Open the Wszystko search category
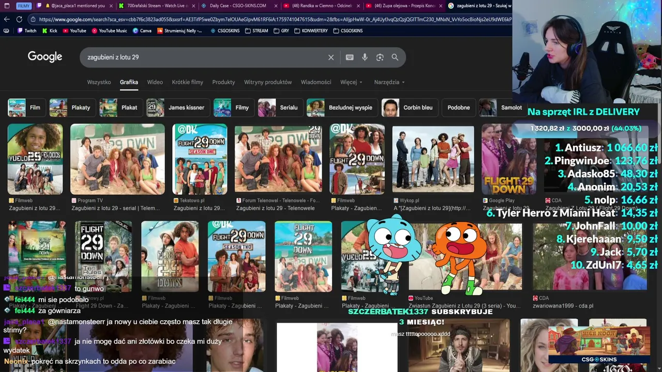This screenshot has width=662, height=372. coord(99,82)
